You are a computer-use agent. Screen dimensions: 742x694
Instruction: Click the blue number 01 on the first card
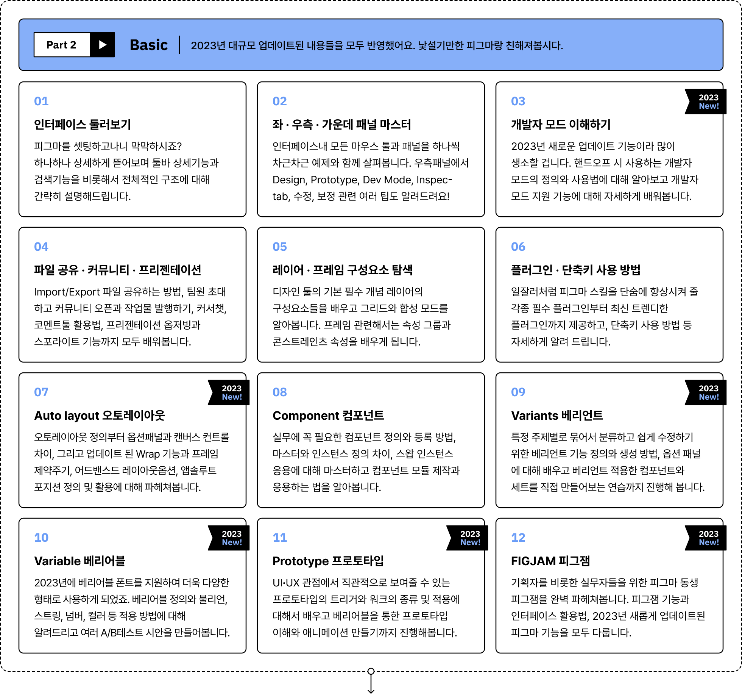coord(42,101)
